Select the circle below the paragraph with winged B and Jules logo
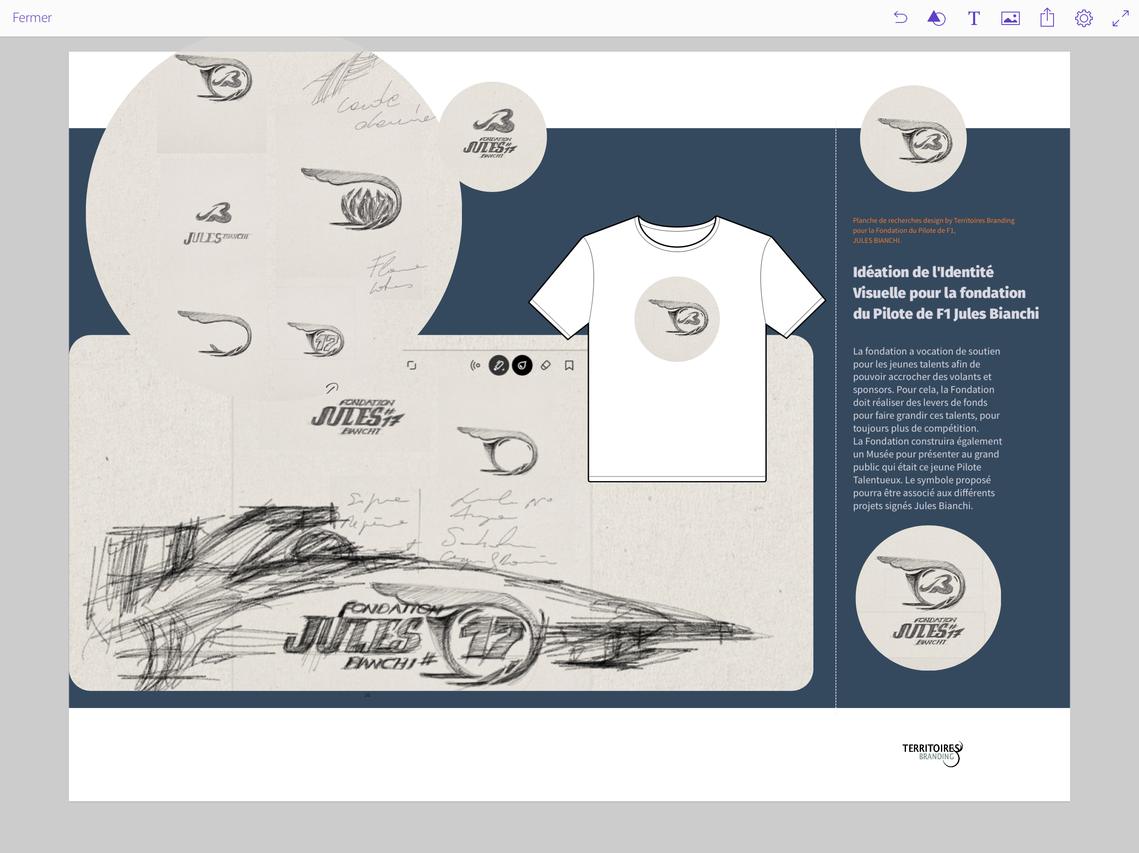This screenshot has height=853, width=1139. (x=928, y=598)
